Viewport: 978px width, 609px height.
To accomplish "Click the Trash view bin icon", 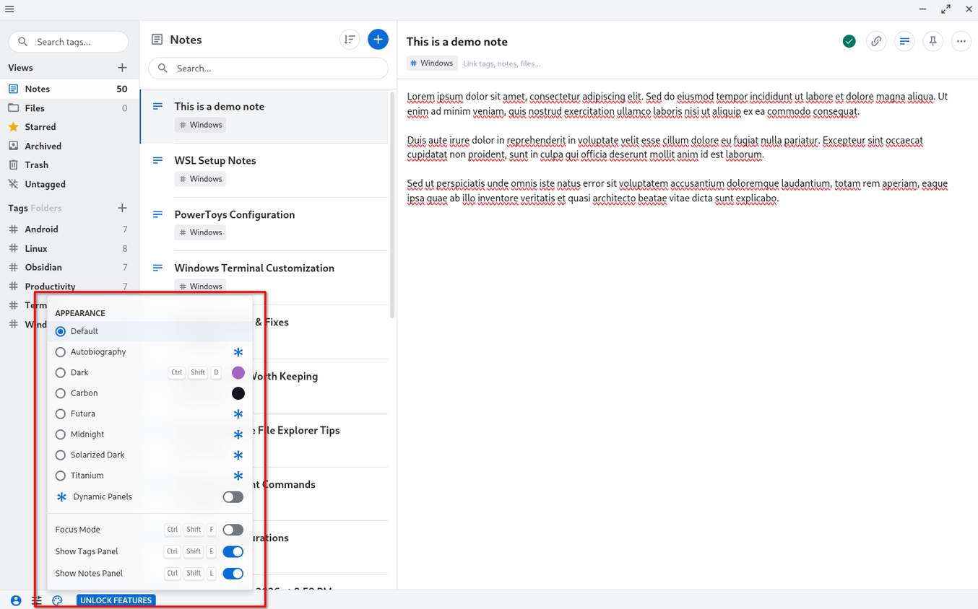I will [13, 165].
